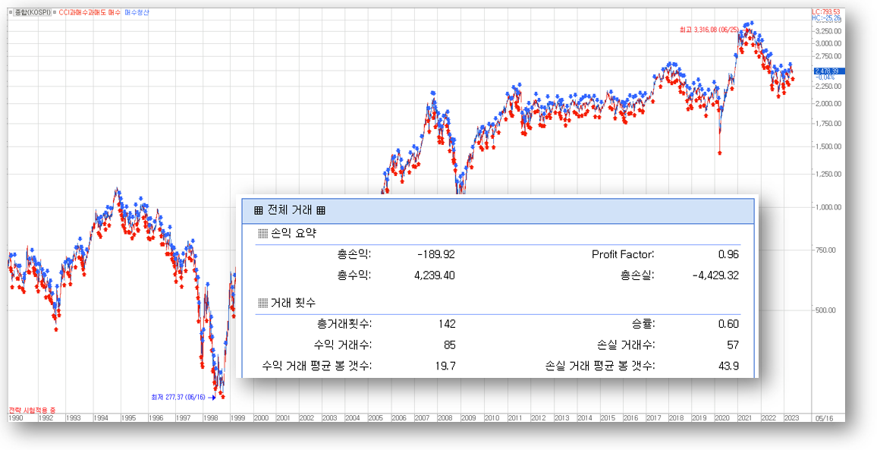This screenshot has width=880, height=450.
Task: Select the CCI과매수과매도 매수 strategy label
Action: pyautogui.click(x=90, y=12)
